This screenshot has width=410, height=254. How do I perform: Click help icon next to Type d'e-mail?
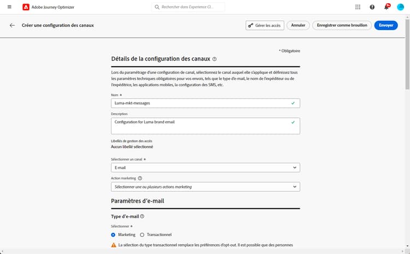pos(142,217)
